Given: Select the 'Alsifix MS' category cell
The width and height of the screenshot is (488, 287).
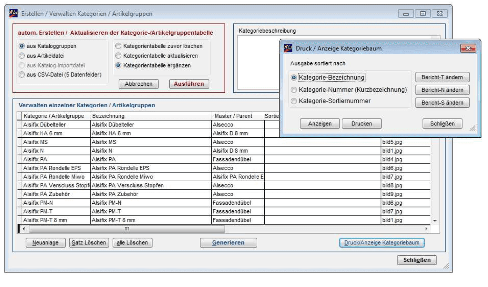Looking at the screenshot, I should 56,142.
